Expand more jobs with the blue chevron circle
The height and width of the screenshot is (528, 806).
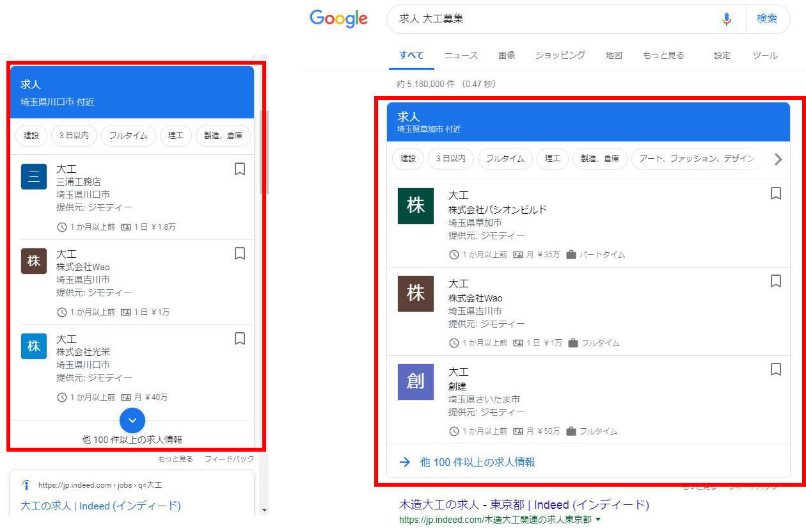coord(132,420)
